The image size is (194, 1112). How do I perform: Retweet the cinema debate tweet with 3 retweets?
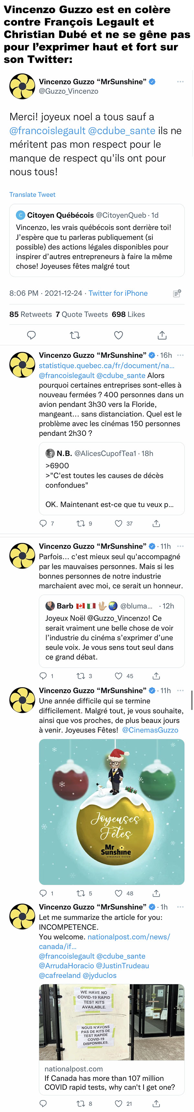[81, 676]
